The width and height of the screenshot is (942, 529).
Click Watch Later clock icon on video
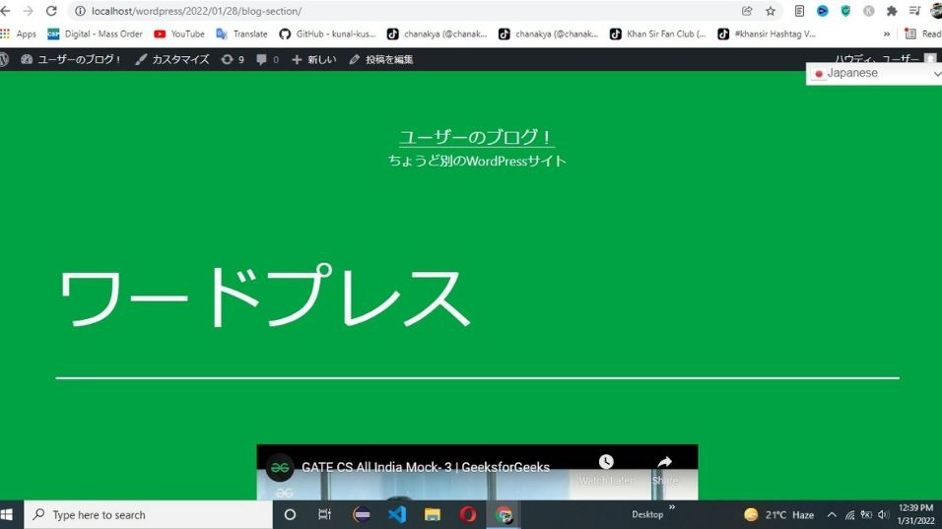606,462
